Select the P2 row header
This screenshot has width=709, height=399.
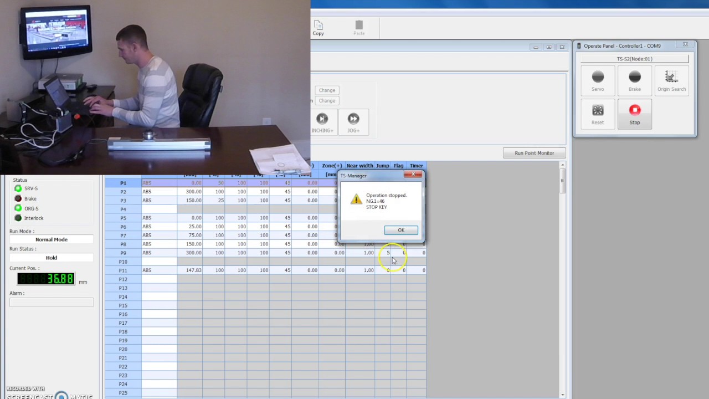pos(123,192)
